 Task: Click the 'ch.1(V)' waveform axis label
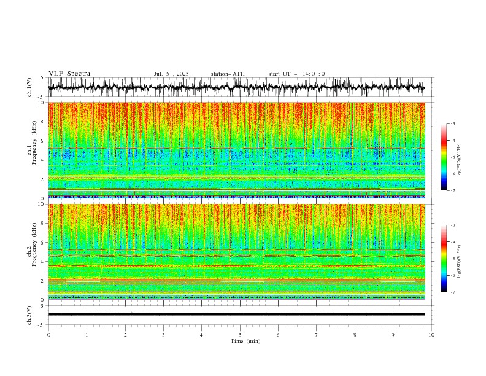[x=29, y=87]
